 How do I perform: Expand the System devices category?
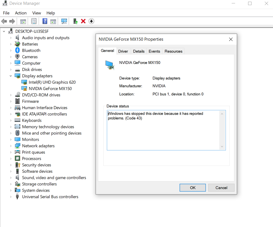click(x=11, y=191)
